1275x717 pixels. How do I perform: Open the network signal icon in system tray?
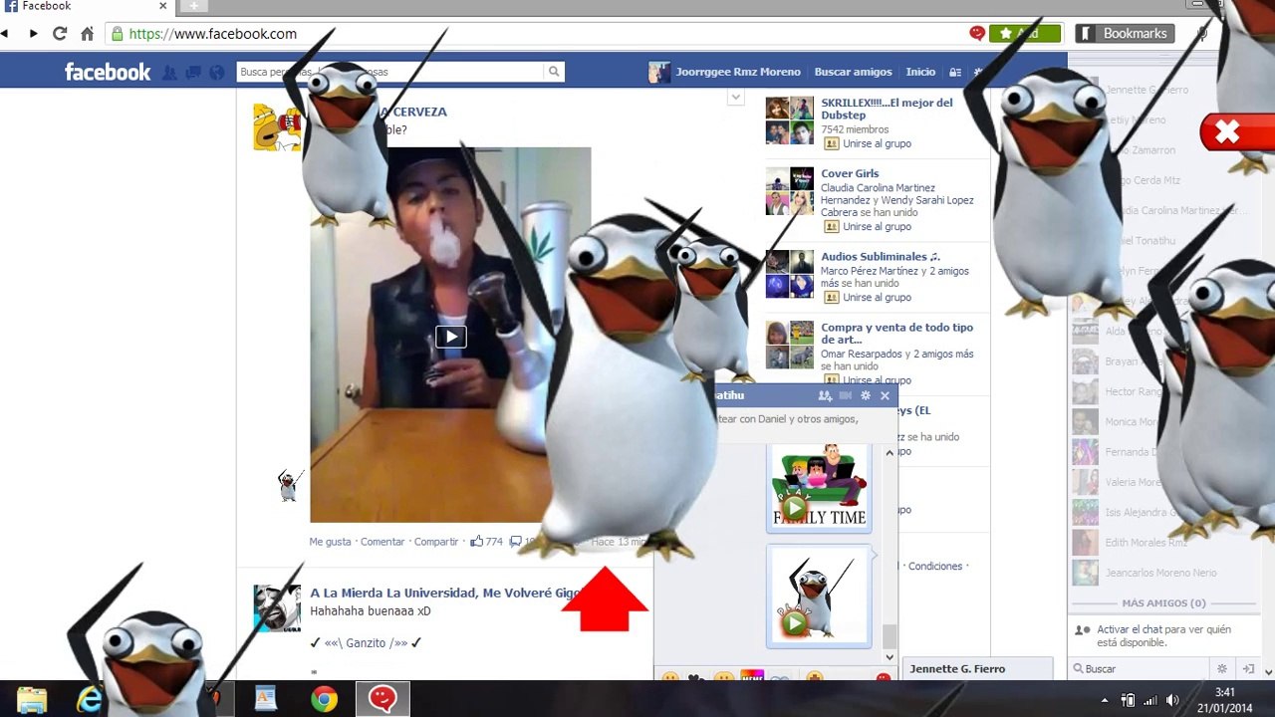[1150, 700]
